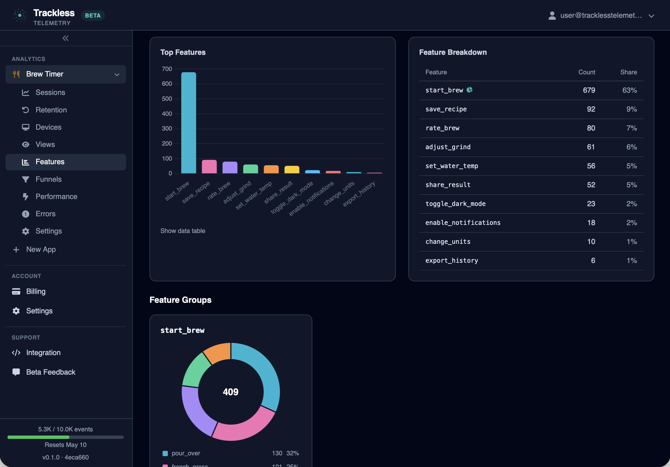Go to the Devices page
Viewport: 670px width, 467px height.
[66, 127]
